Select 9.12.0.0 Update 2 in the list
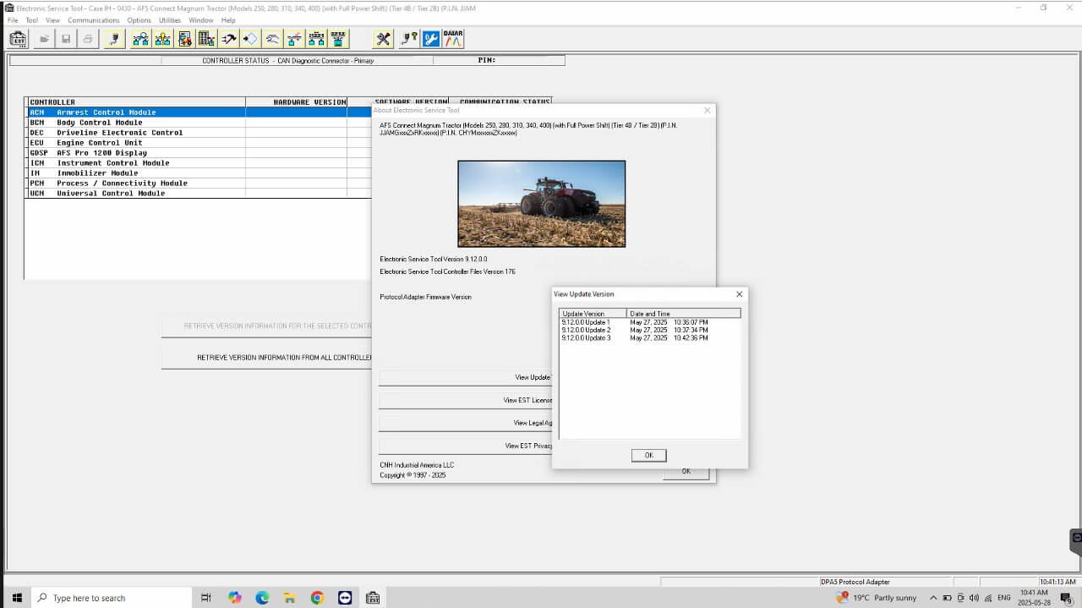The height and width of the screenshot is (608, 1082). click(586, 330)
